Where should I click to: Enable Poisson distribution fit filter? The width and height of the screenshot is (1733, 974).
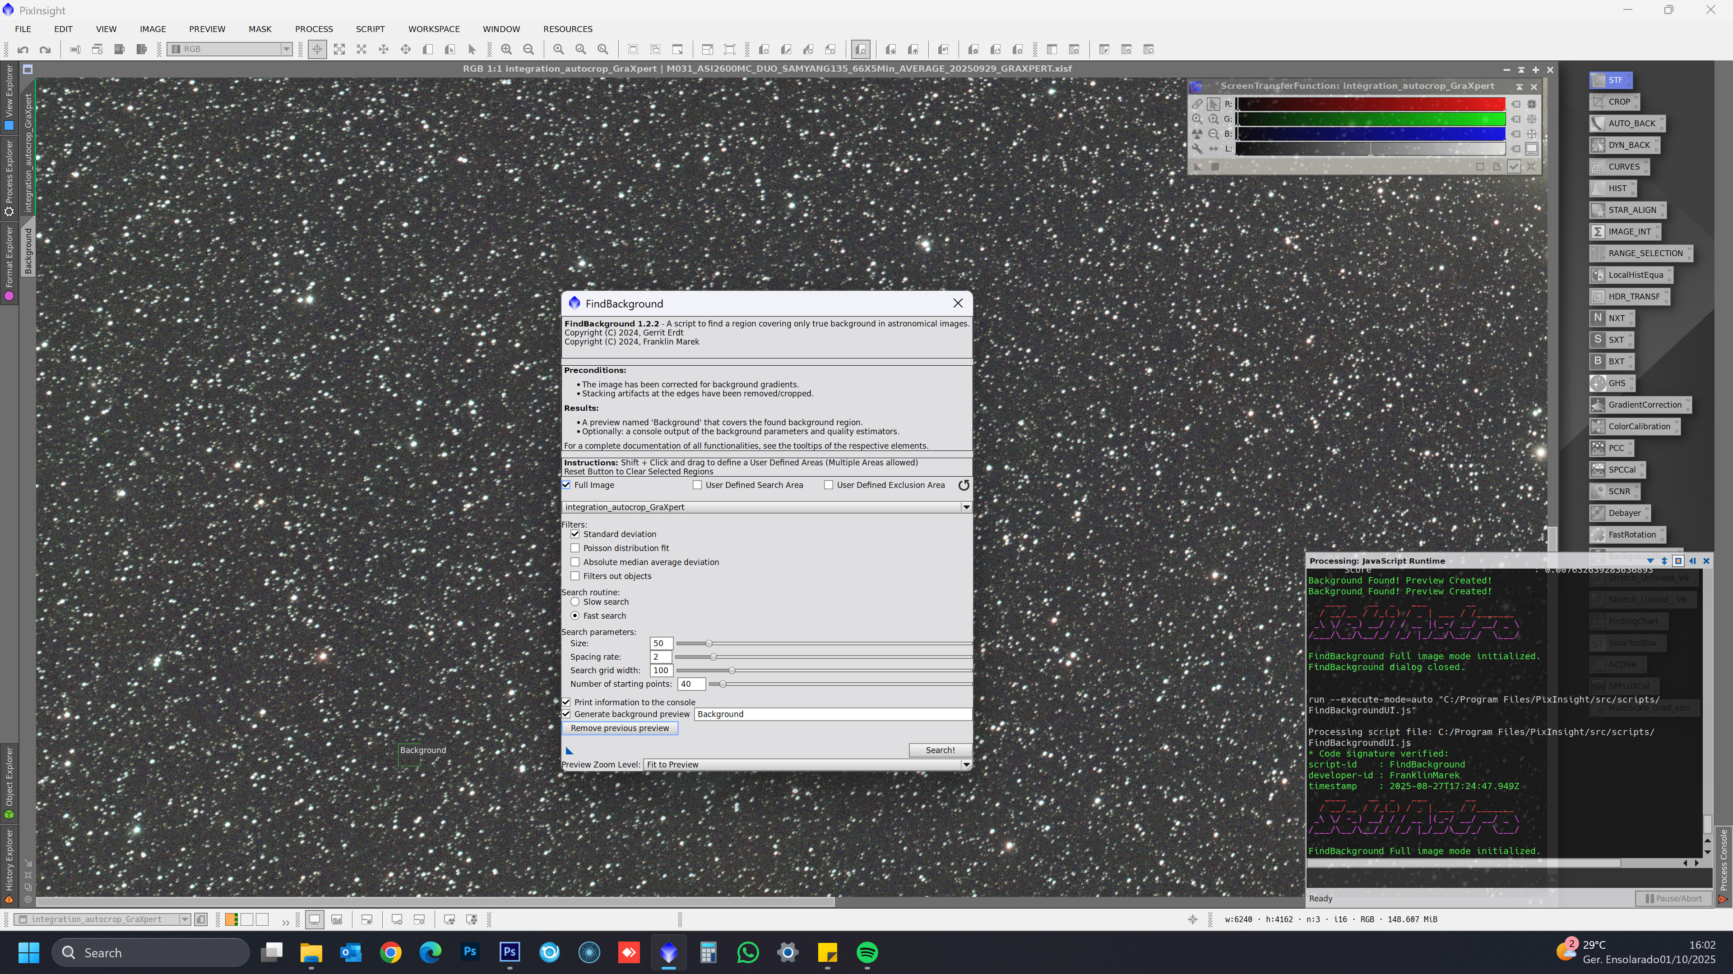(575, 548)
